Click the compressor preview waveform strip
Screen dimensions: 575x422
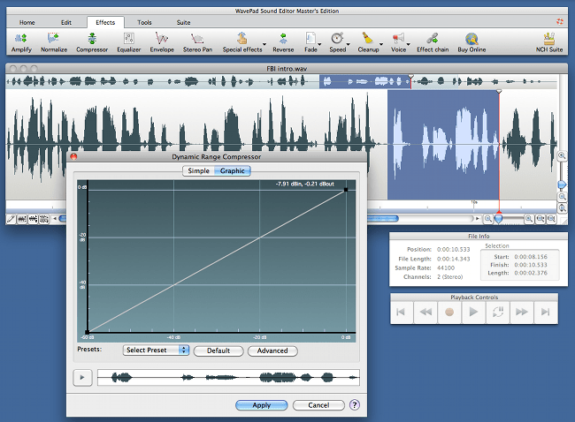coord(228,377)
